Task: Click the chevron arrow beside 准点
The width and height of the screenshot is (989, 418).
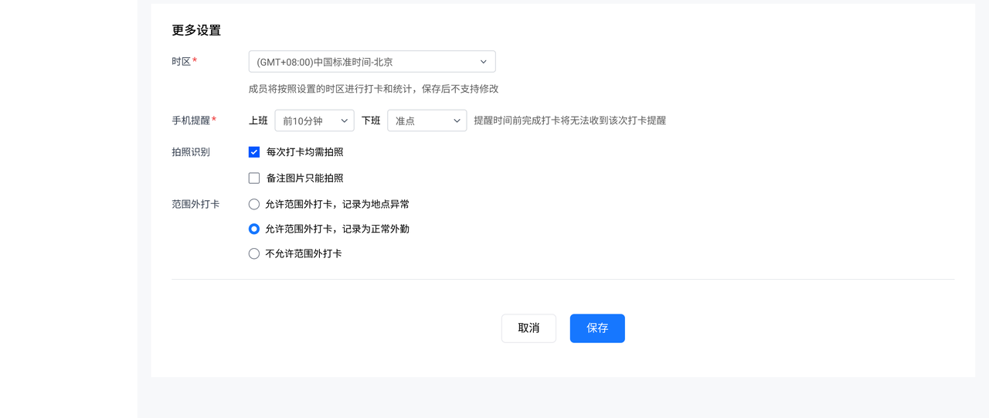Action: (457, 121)
